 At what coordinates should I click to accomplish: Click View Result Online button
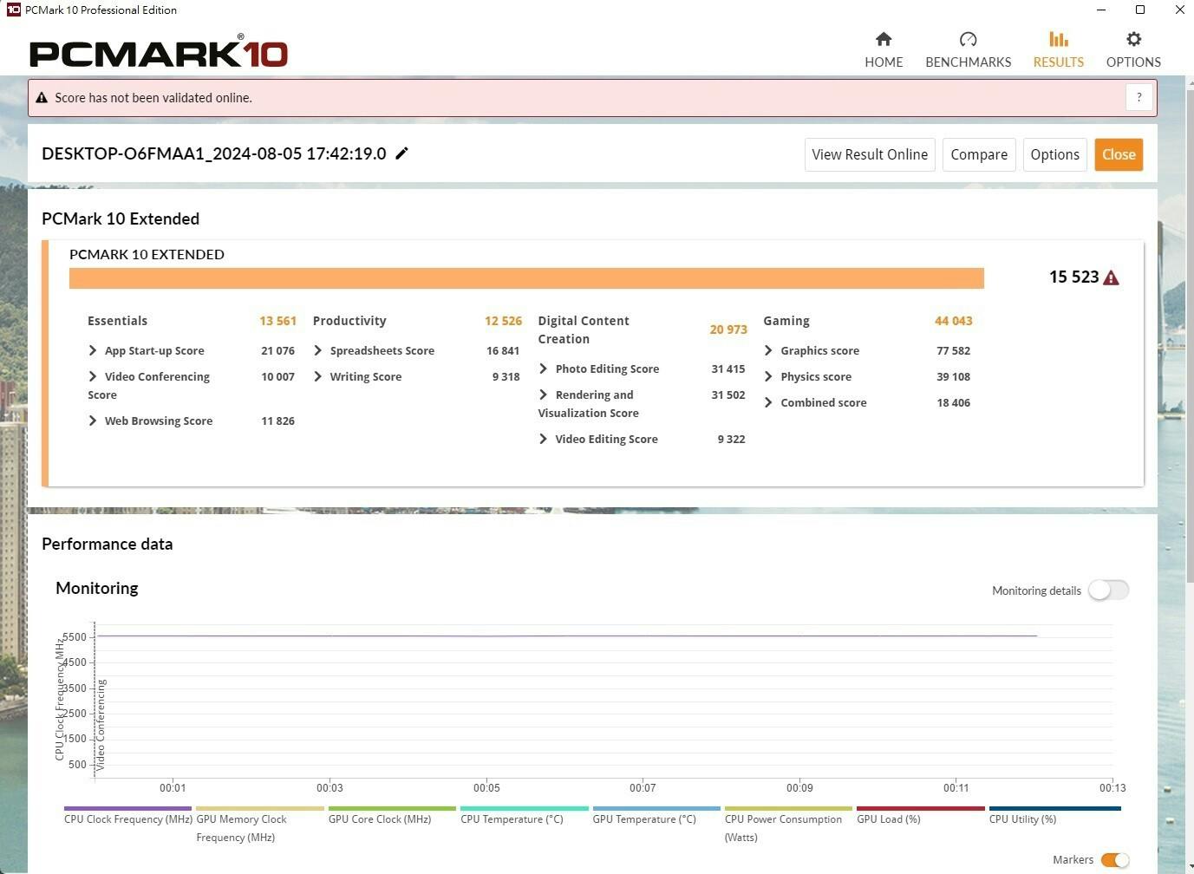pyautogui.click(x=870, y=154)
